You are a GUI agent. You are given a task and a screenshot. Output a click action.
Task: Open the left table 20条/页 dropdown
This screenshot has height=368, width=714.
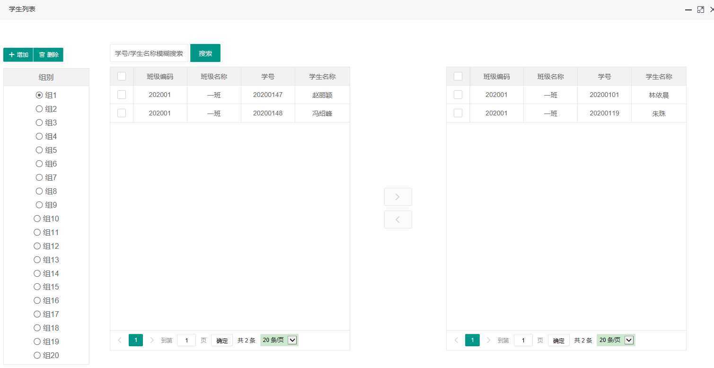(x=279, y=340)
